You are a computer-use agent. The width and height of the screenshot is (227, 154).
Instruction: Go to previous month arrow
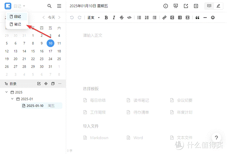[44, 18]
